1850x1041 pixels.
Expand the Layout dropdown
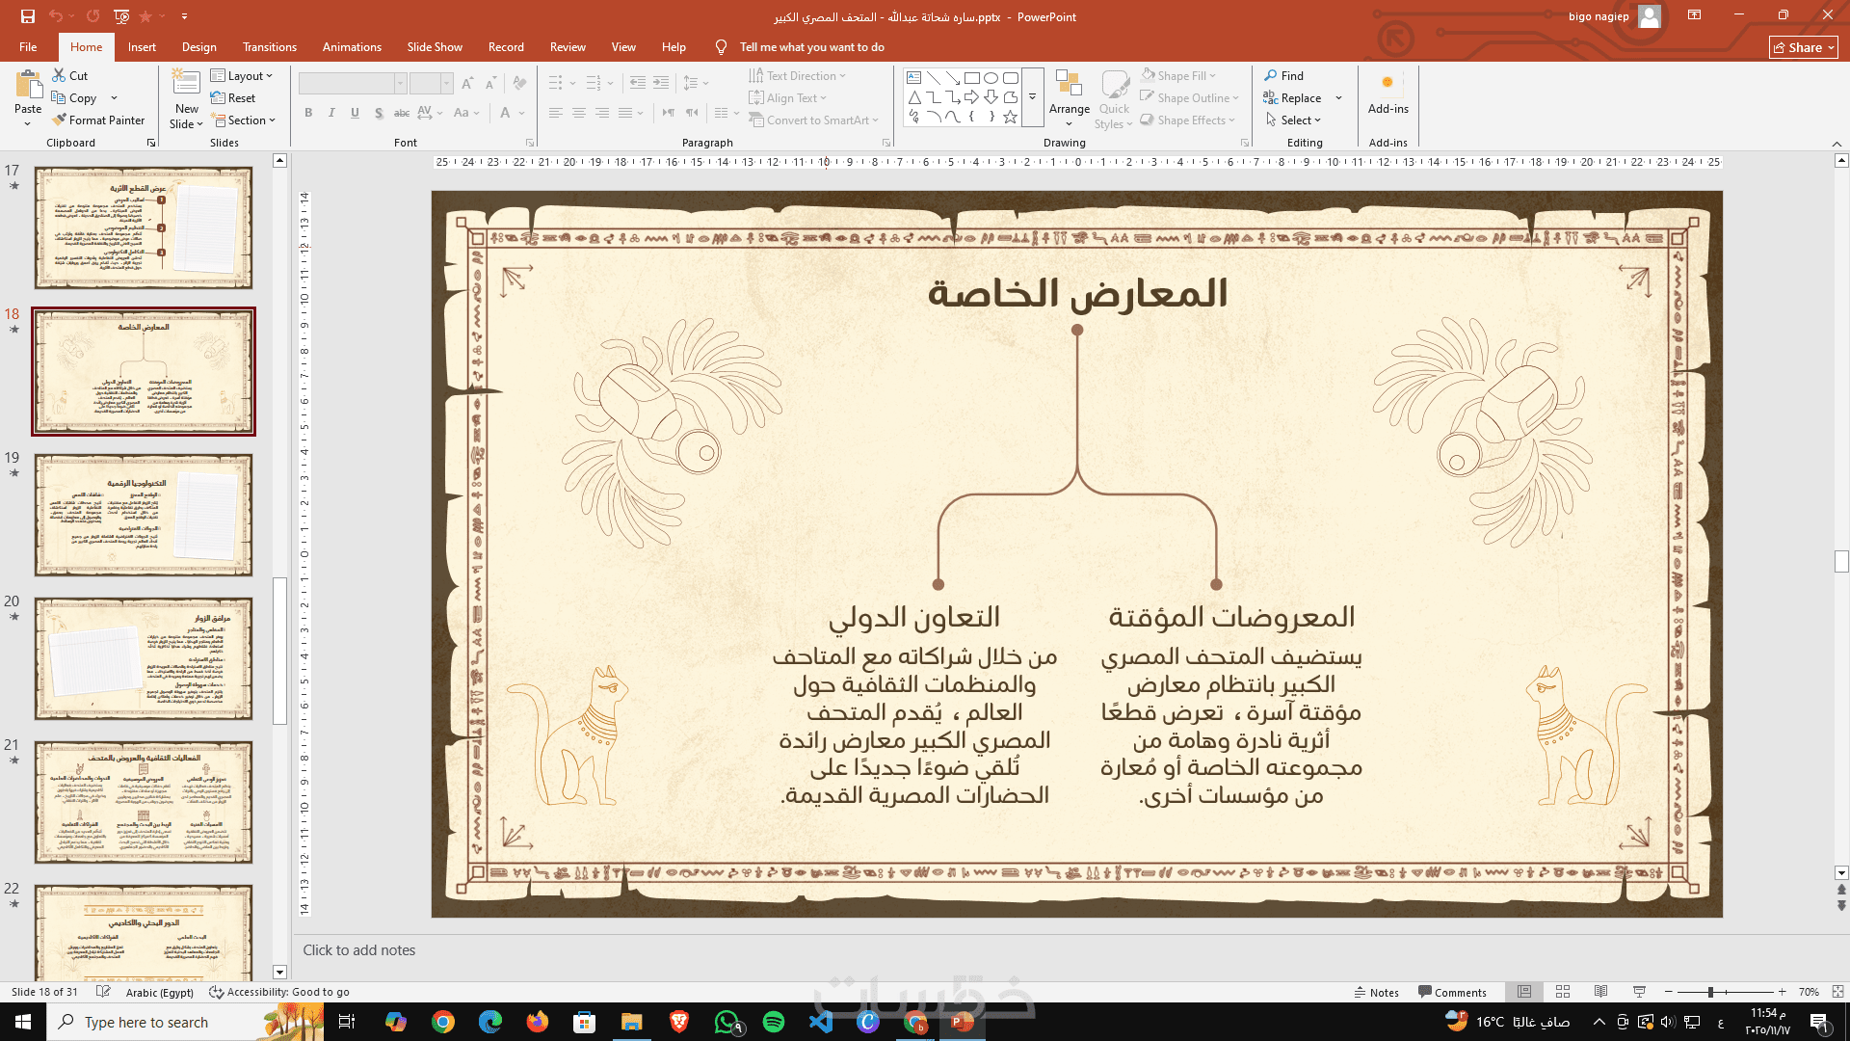(242, 76)
